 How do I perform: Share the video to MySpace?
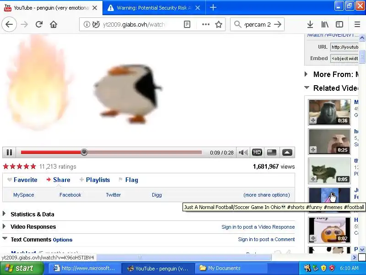(x=24, y=195)
